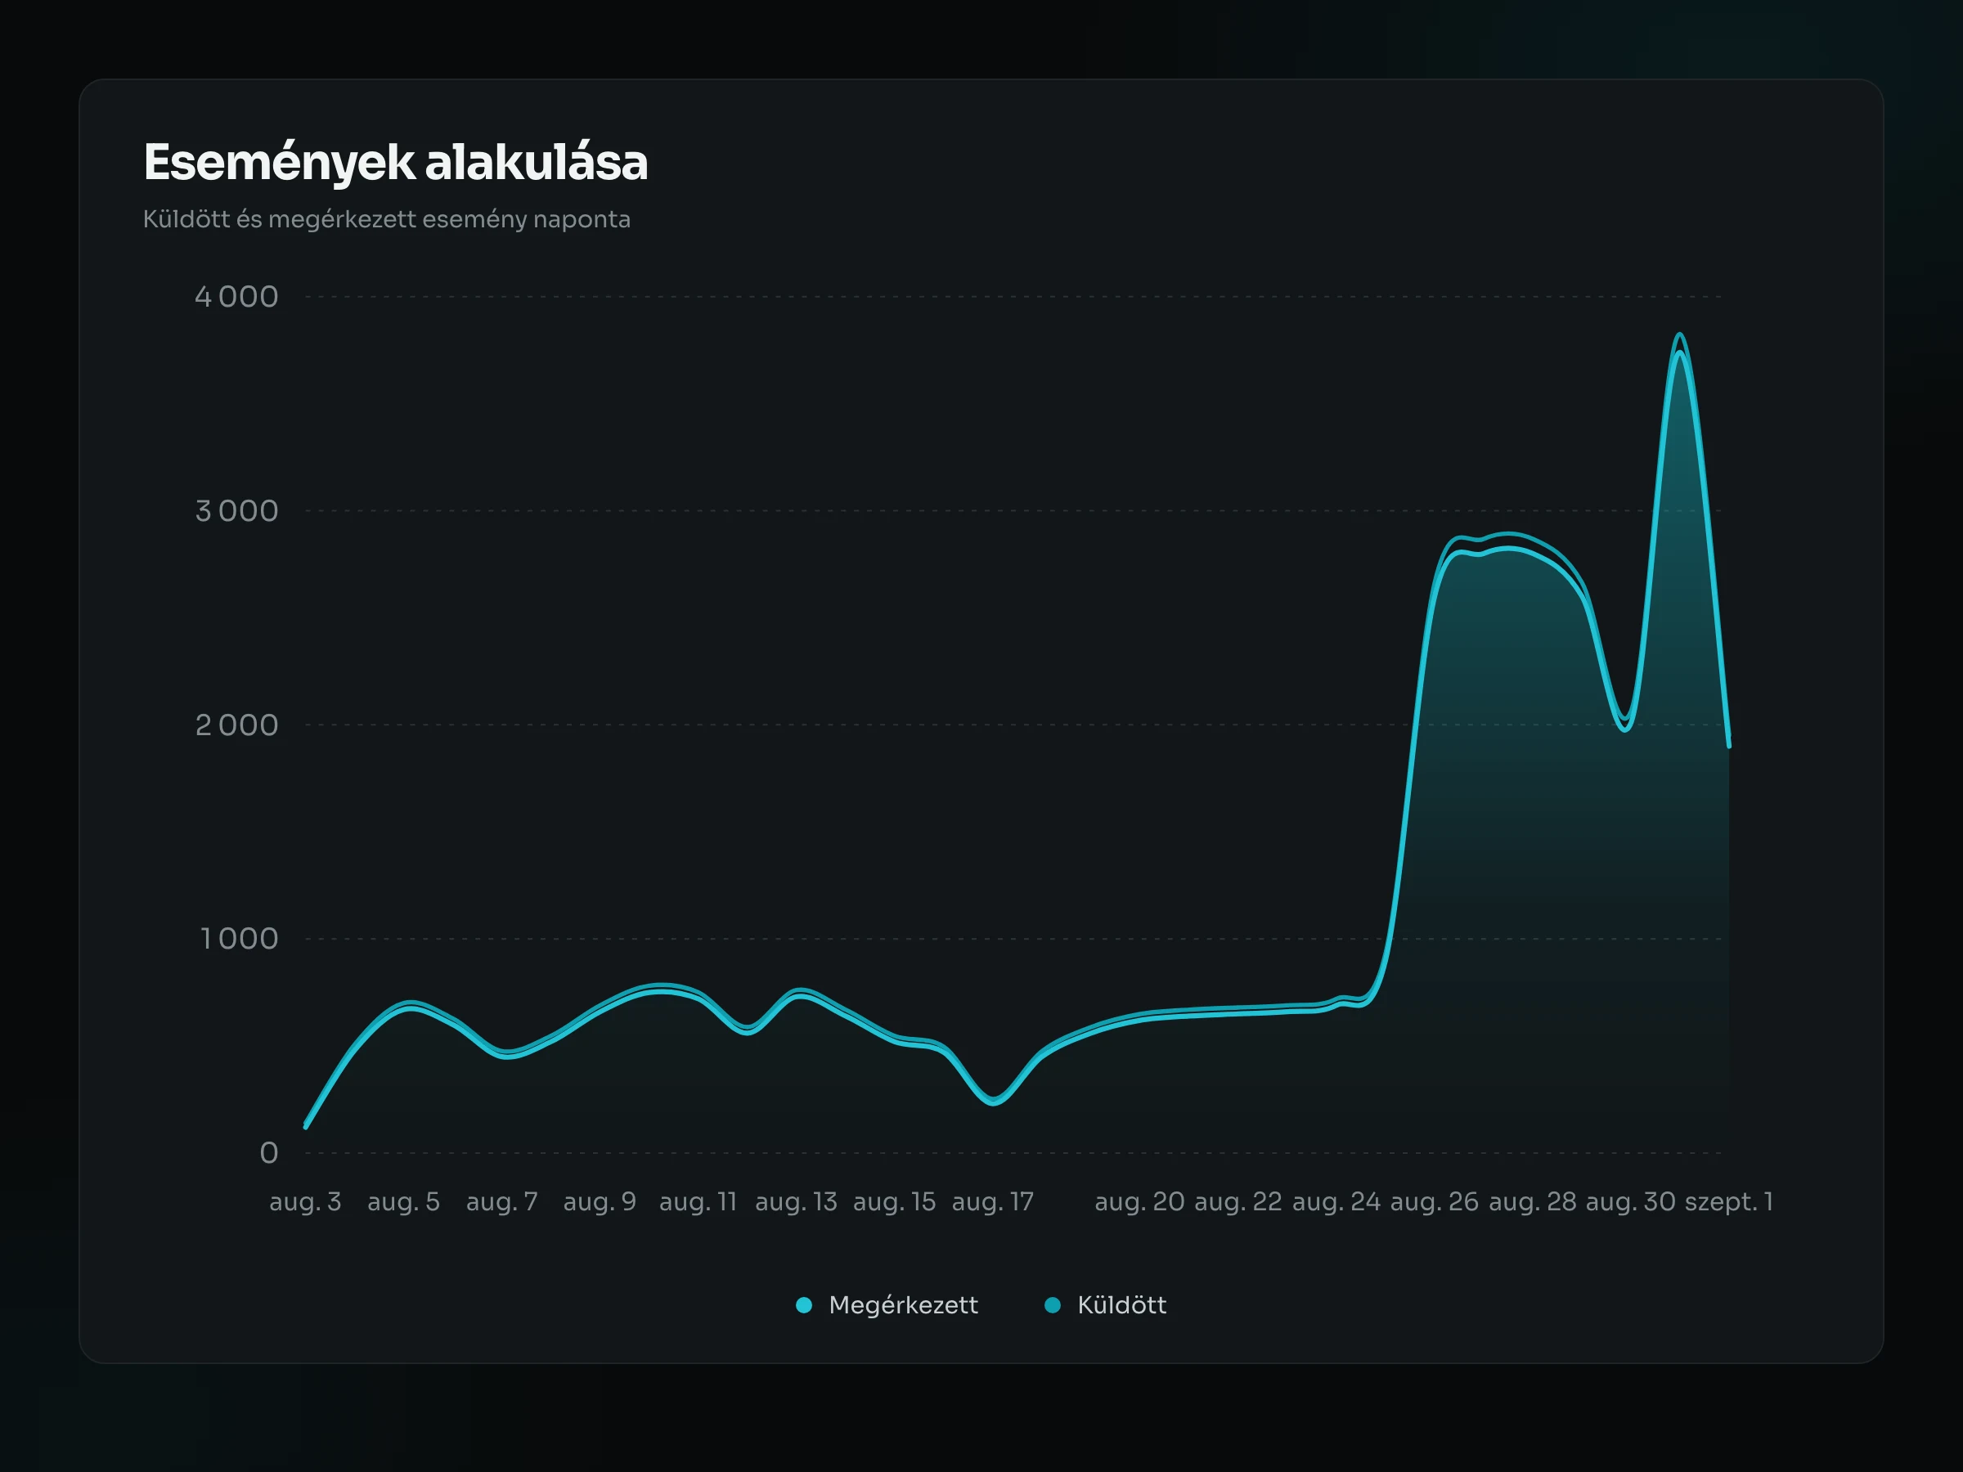This screenshot has width=1963, height=1472.
Task: Click the chart peak near aug. 31
Action: pyautogui.click(x=1679, y=337)
